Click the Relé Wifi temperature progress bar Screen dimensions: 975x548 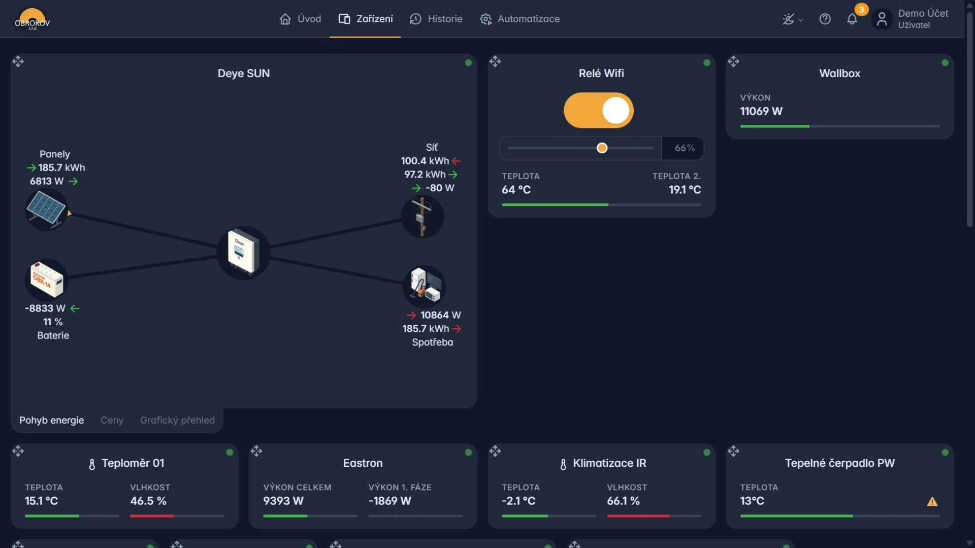[x=601, y=204]
